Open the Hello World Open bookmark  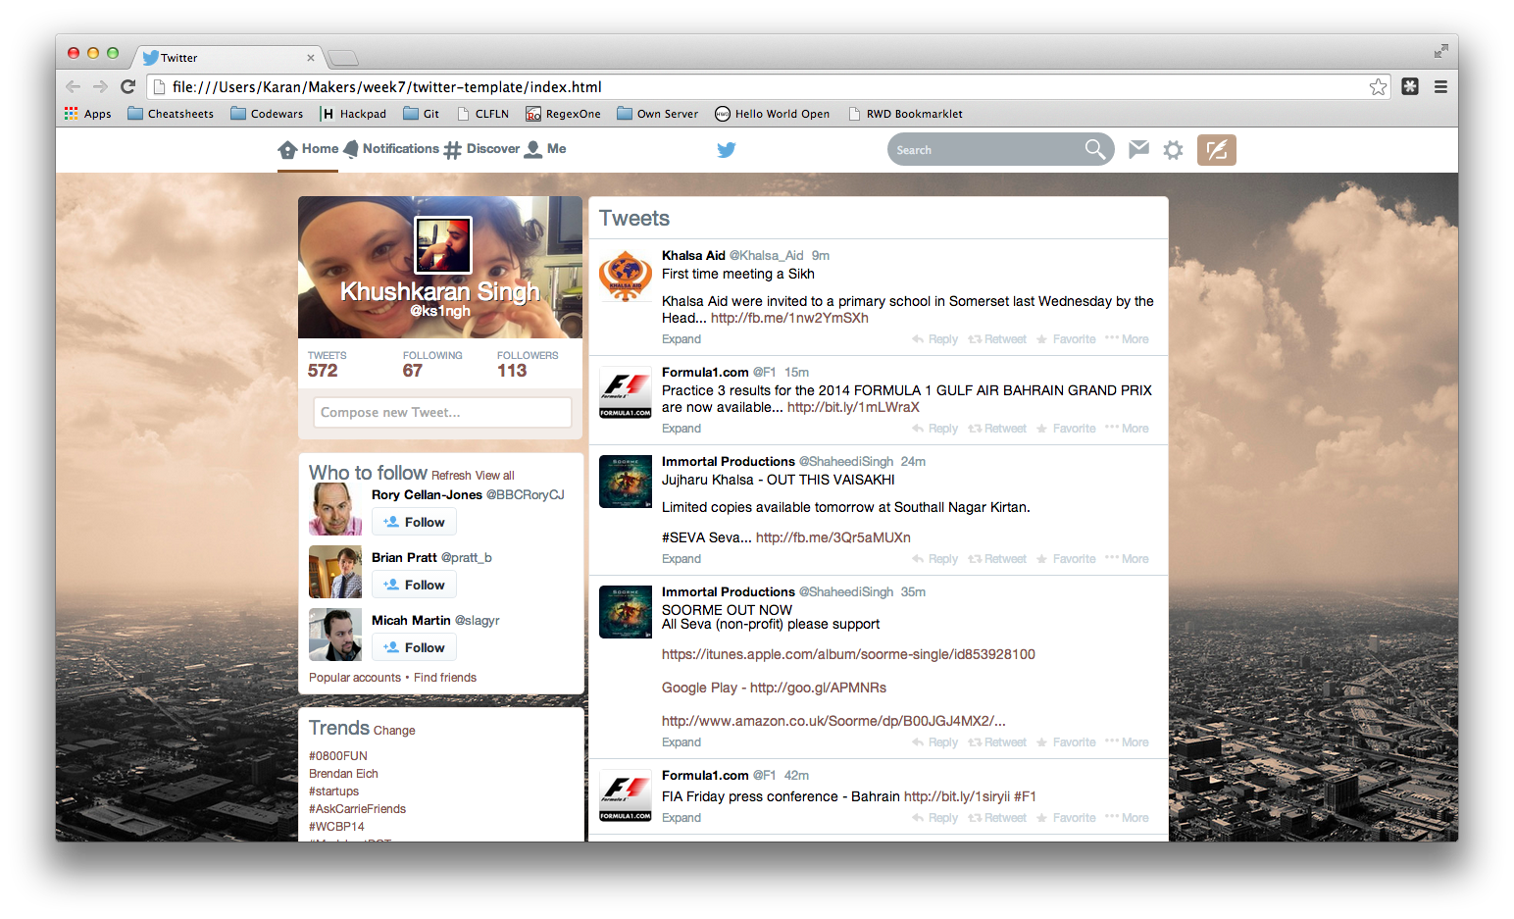[772, 114]
